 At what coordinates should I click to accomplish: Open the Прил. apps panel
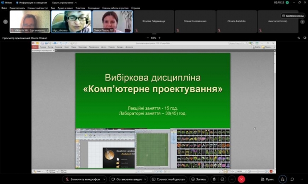pyautogui.click(x=268, y=179)
